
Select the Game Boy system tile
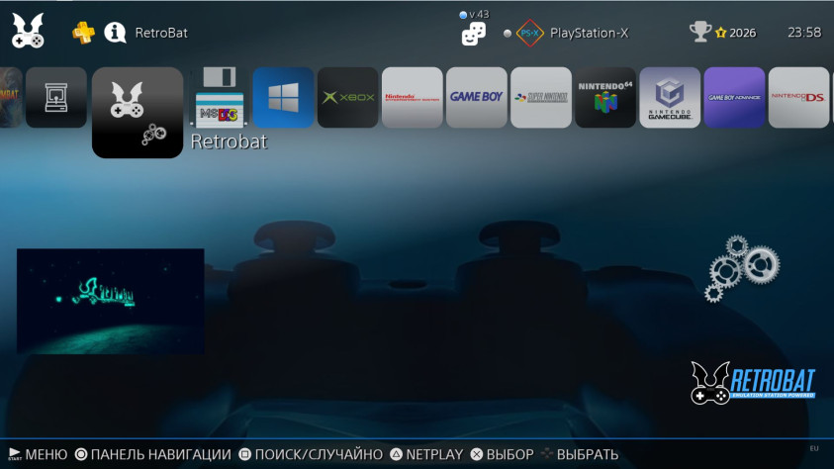point(477,97)
